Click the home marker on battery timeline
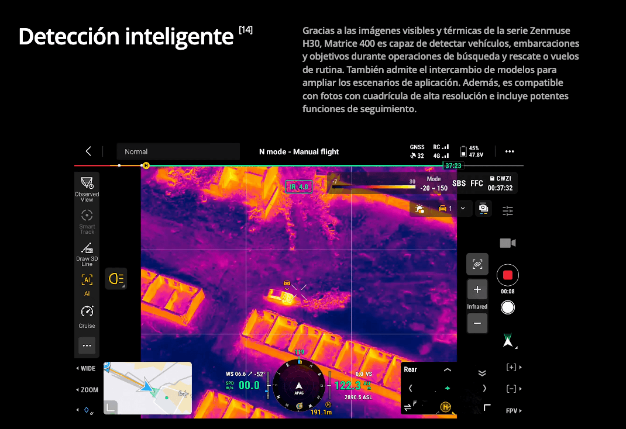 [146, 165]
